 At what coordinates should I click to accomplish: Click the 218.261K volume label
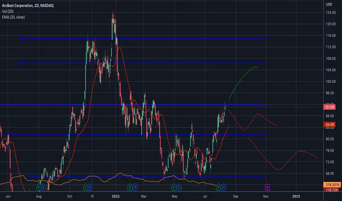(332, 185)
